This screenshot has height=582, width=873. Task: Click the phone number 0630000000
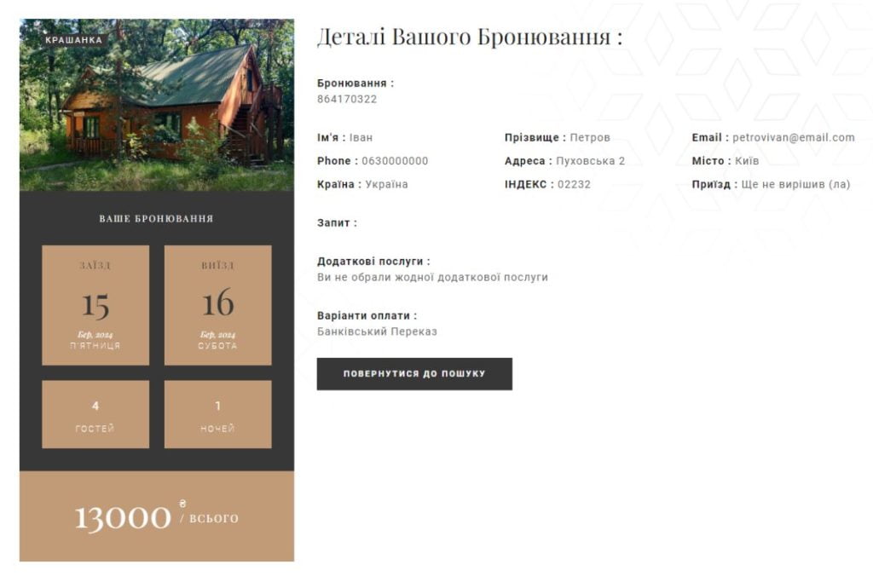(395, 161)
